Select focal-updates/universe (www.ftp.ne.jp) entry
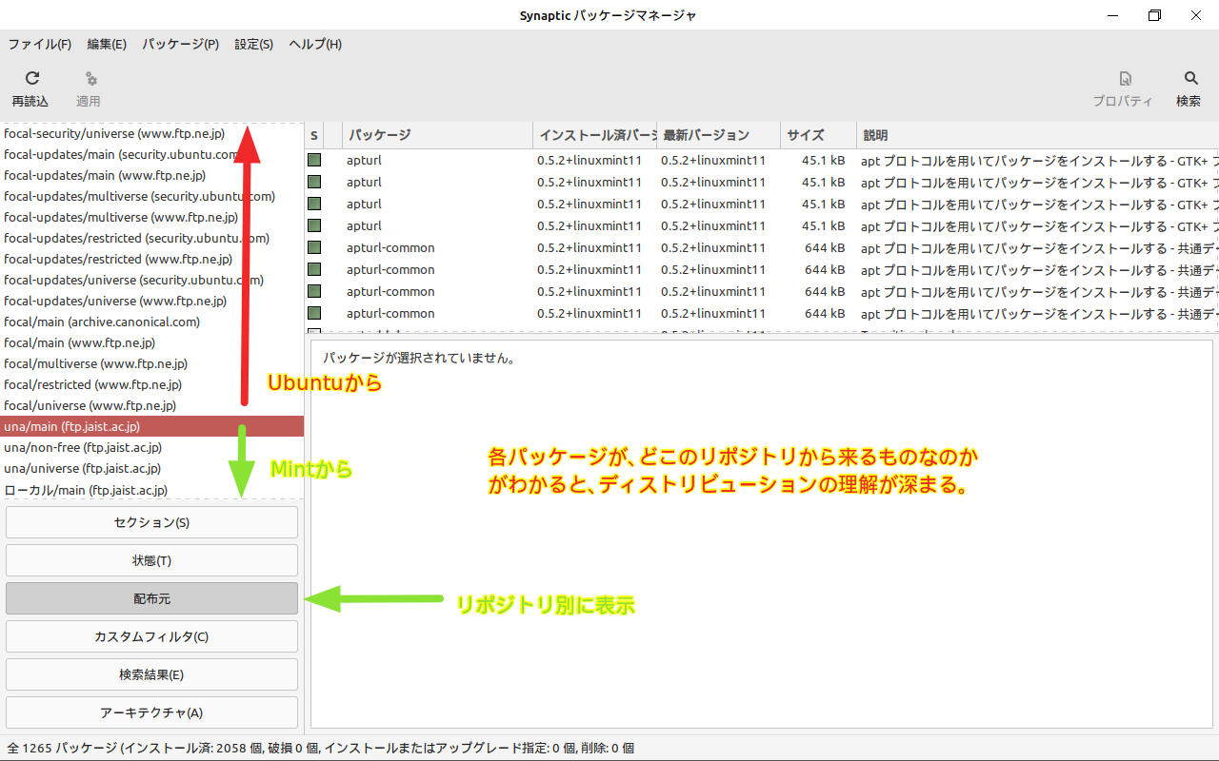 (x=152, y=301)
